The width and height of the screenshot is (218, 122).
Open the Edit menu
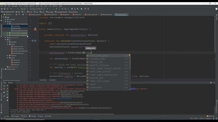pos(5,6)
